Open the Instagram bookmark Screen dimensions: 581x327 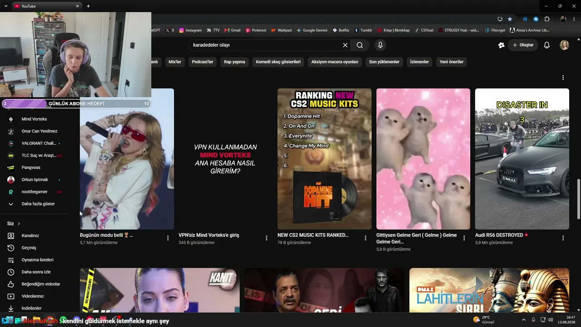190,30
